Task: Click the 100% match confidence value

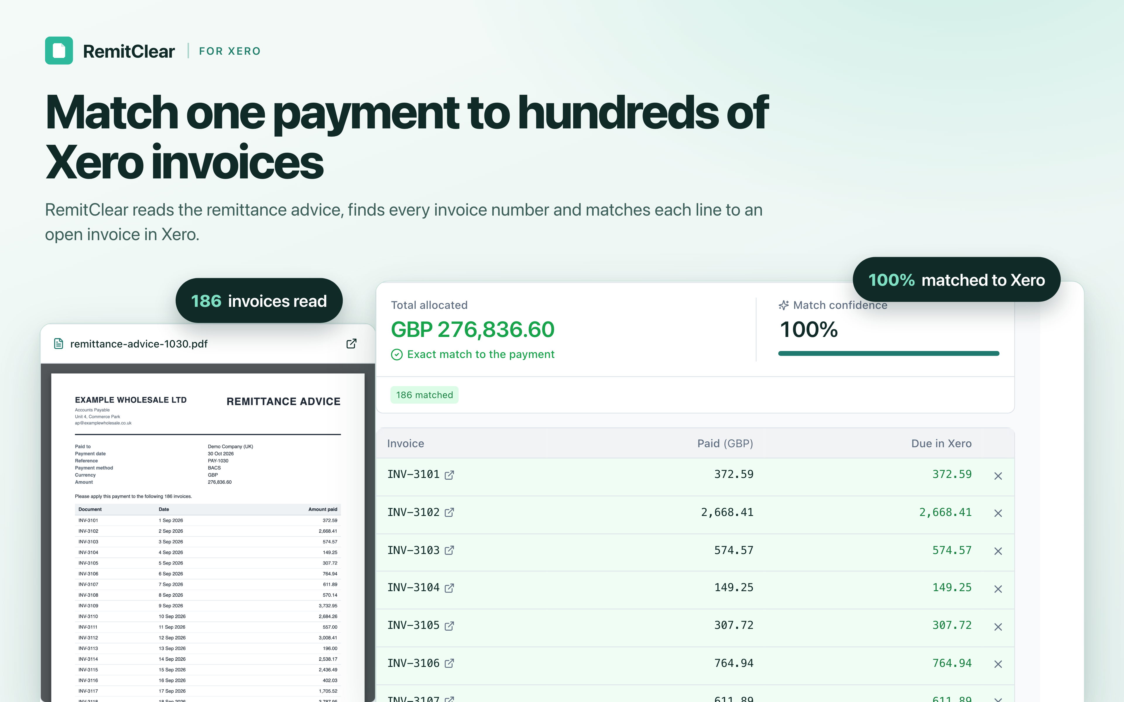Action: 809,330
